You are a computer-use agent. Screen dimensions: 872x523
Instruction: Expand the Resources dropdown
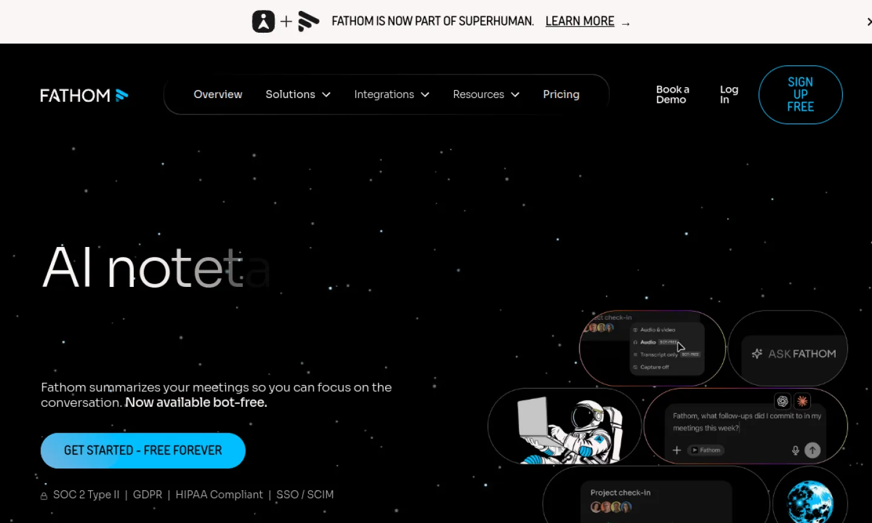486,94
